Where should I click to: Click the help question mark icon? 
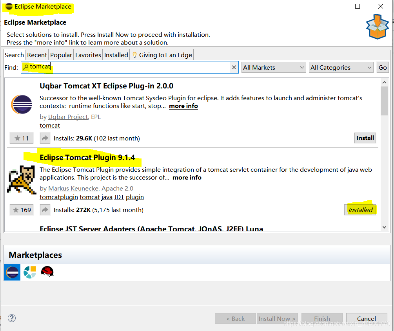12,318
